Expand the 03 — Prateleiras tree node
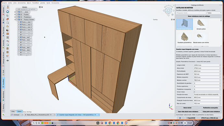 tap(15, 17)
